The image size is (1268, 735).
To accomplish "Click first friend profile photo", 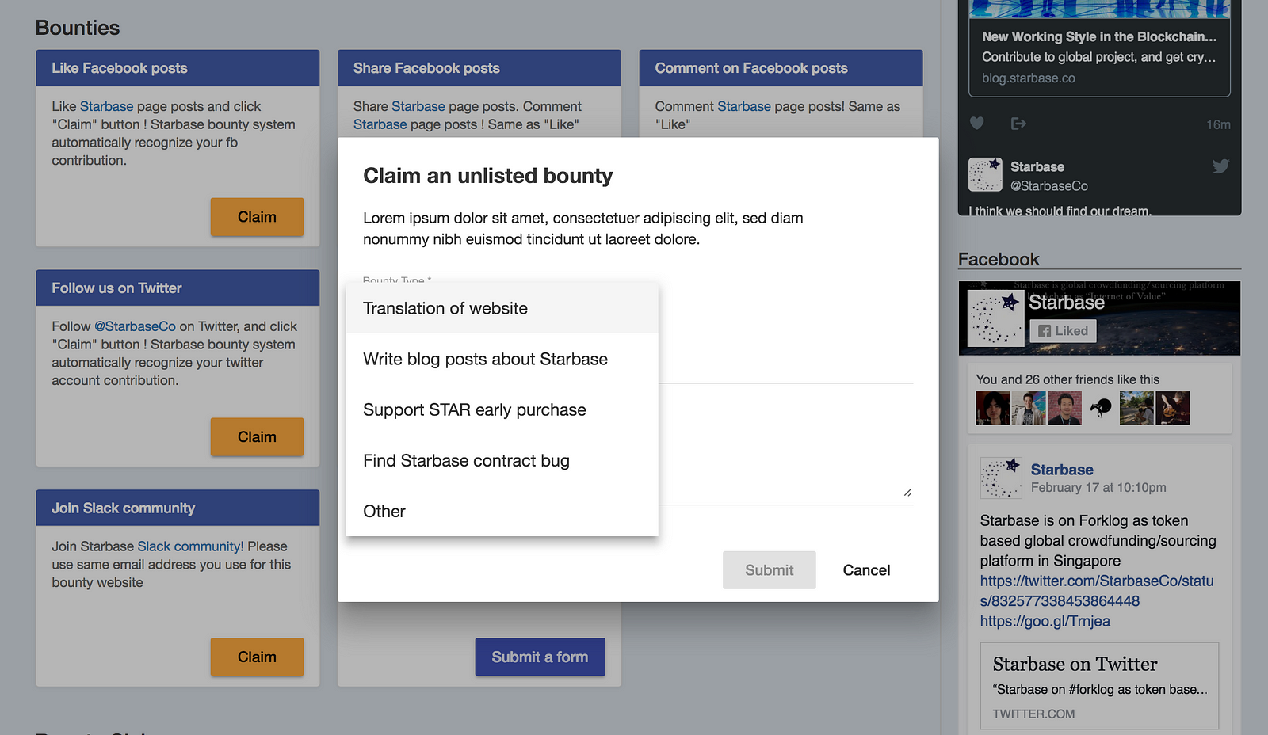I will pos(993,409).
